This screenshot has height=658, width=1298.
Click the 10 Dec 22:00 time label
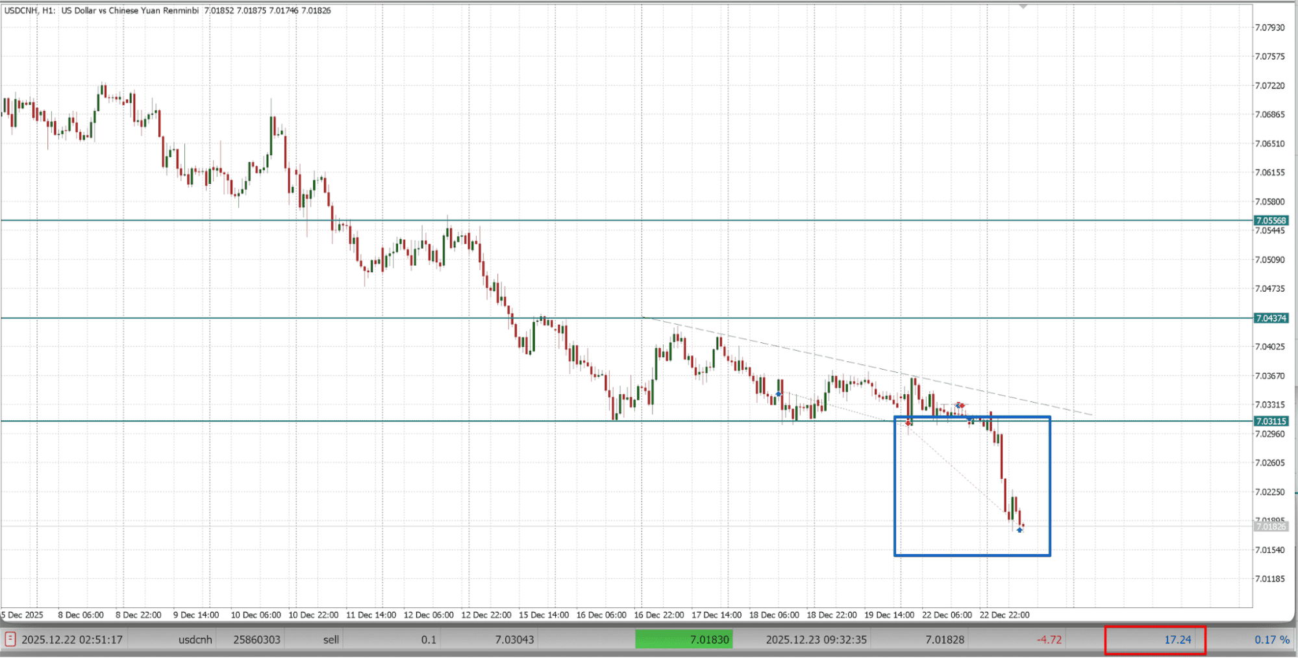pos(314,615)
